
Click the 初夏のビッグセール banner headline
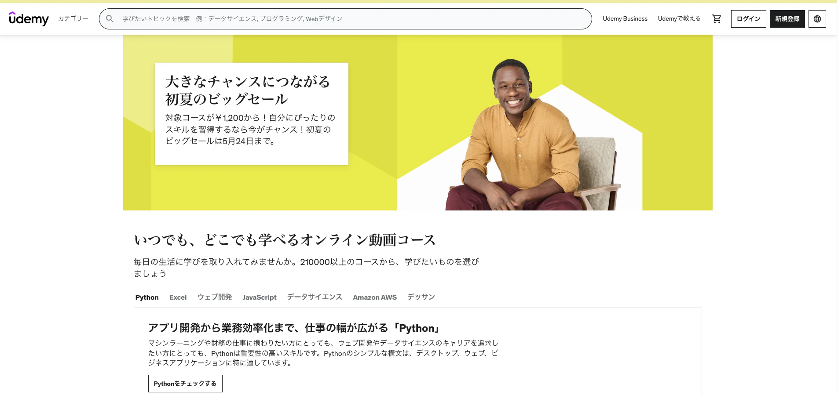click(x=248, y=90)
